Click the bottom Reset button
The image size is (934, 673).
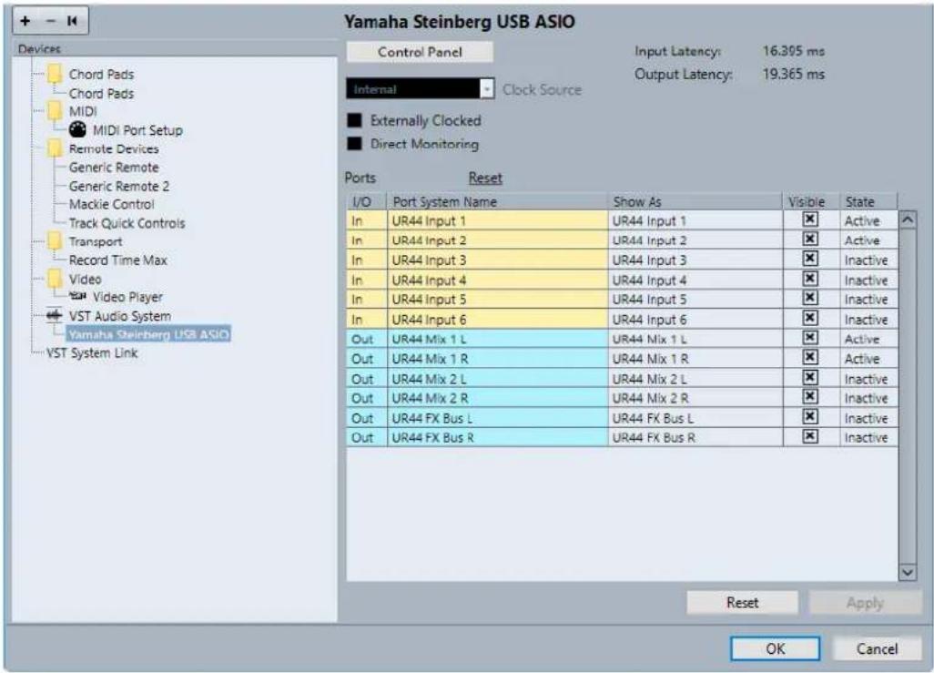(742, 603)
